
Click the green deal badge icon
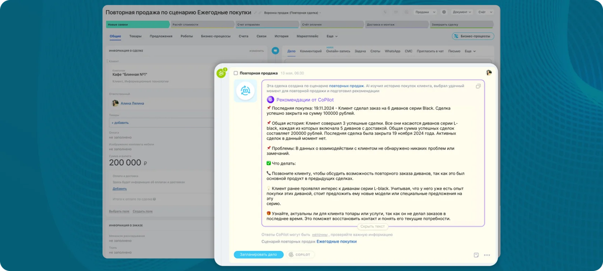[221, 74]
